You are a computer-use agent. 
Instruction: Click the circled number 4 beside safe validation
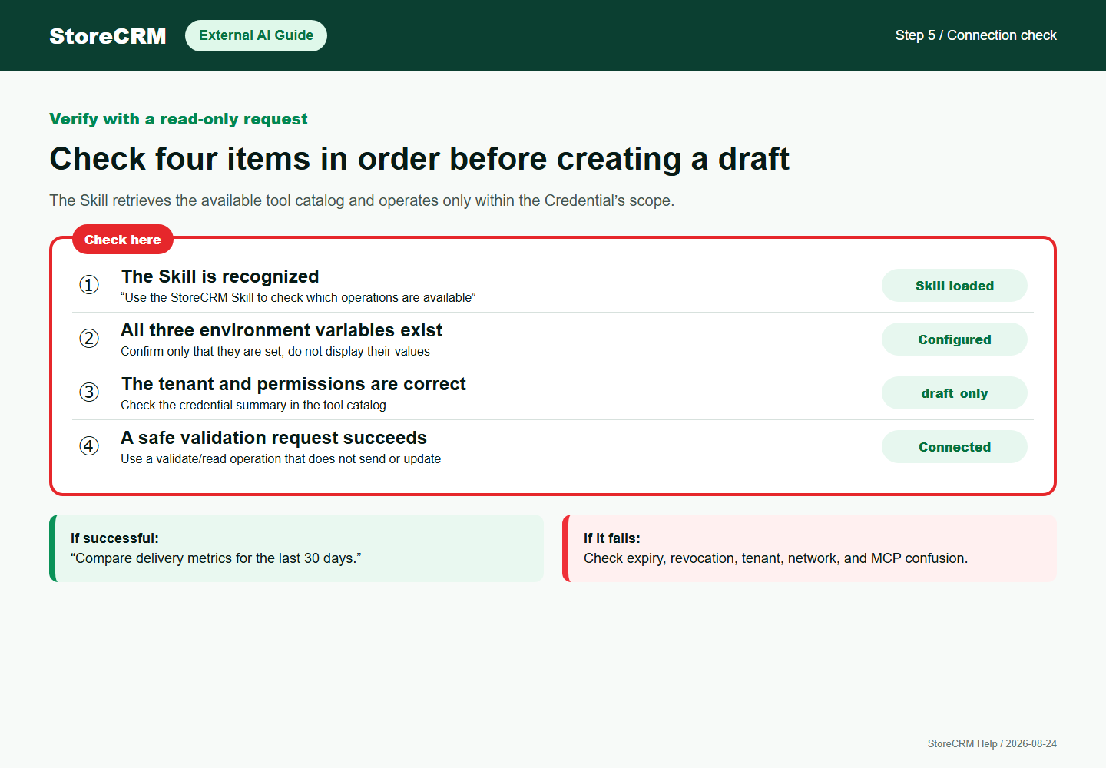coord(89,446)
